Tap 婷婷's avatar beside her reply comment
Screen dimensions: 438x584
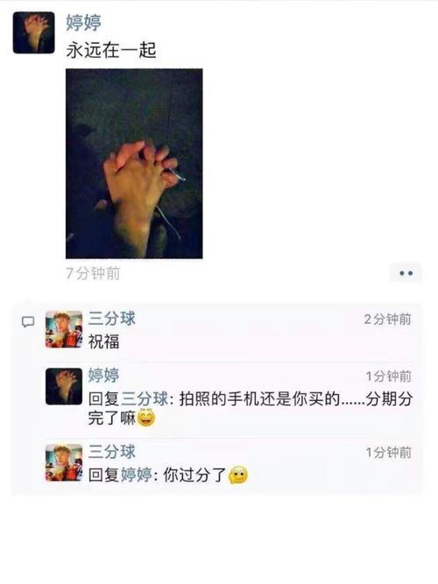click(64, 386)
